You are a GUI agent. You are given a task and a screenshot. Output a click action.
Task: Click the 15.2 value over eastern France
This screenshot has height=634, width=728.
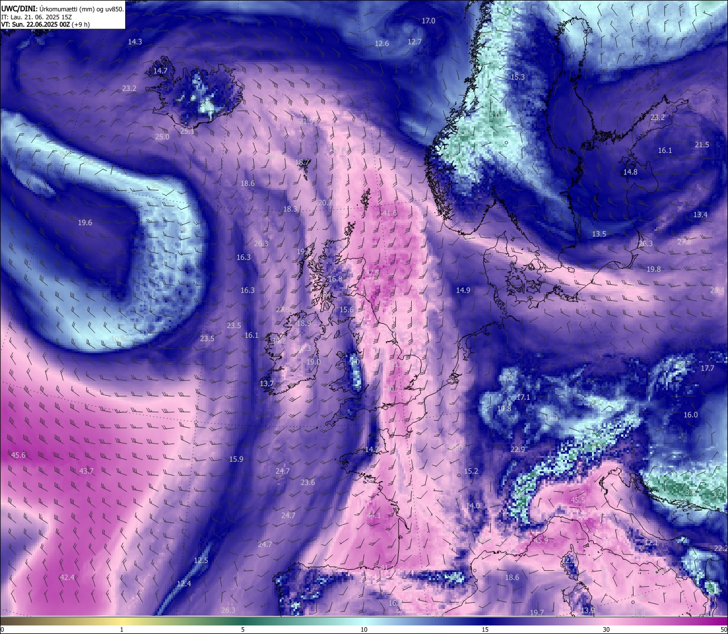click(x=471, y=471)
